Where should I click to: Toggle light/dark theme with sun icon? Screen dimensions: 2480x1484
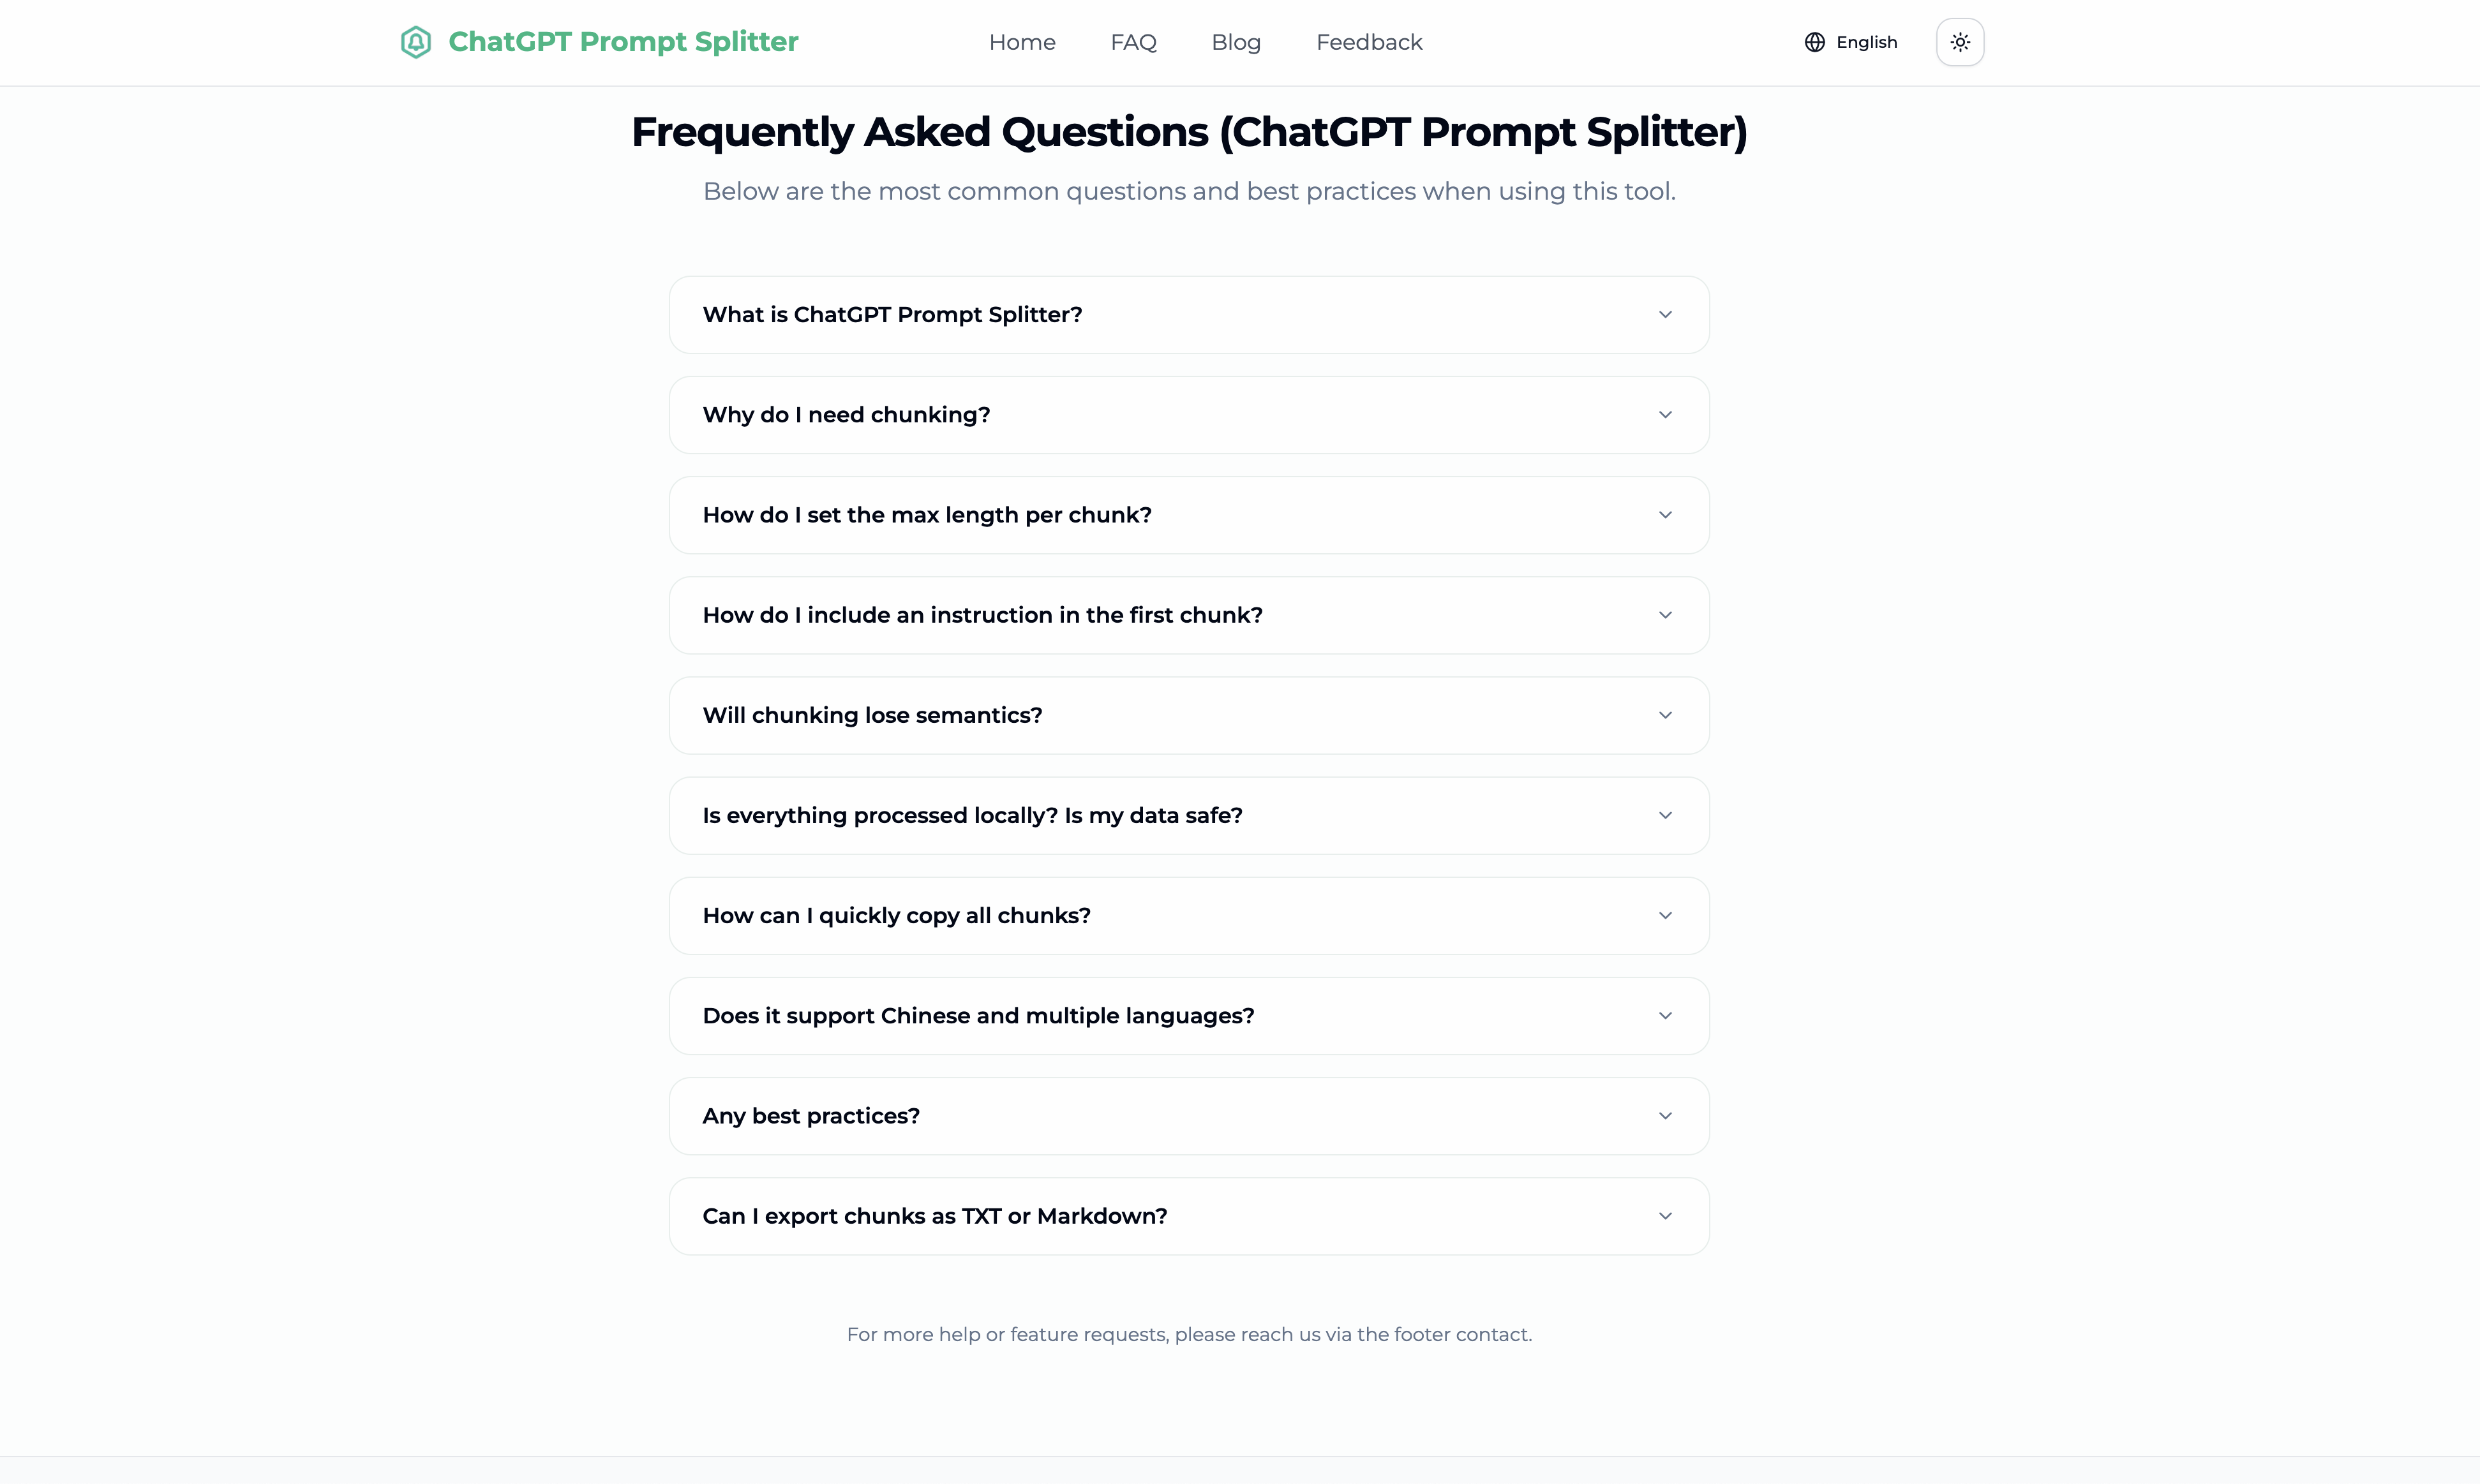[1959, 42]
